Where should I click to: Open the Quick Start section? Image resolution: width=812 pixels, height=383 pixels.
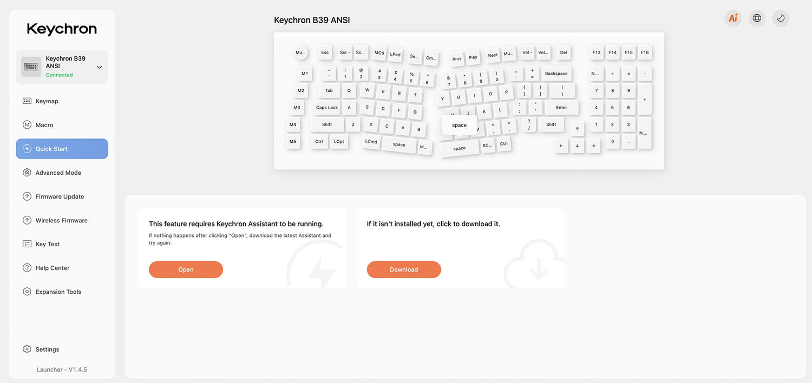(x=62, y=149)
